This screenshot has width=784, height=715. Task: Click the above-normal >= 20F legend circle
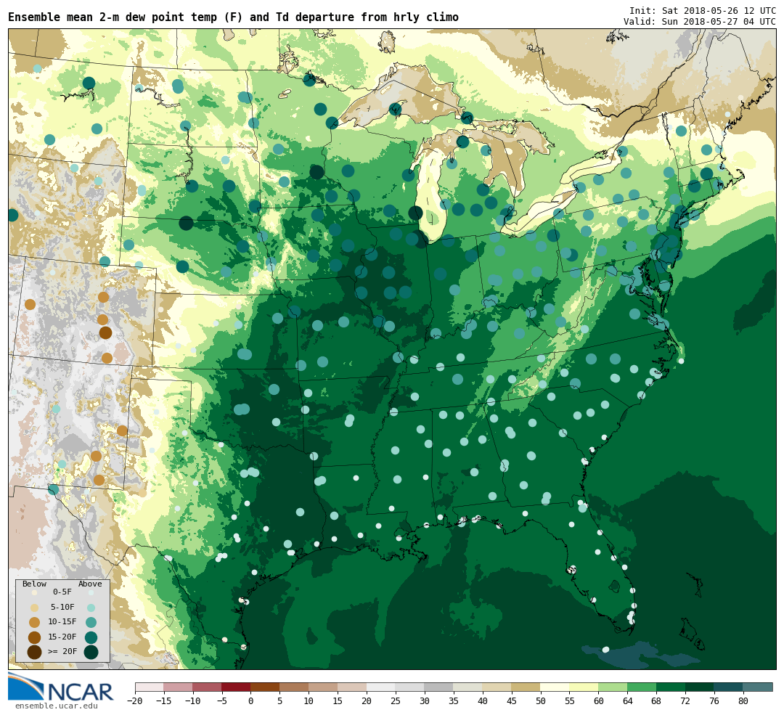click(91, 652)
